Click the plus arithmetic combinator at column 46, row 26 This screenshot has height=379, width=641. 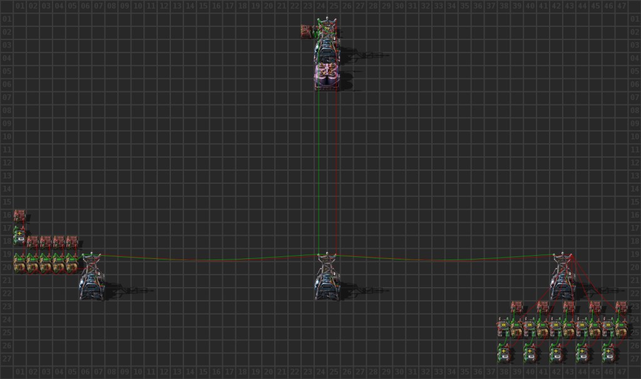point(608,353)
